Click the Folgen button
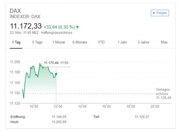This screenshot has width=179, height=132. [x=160, y=13]
